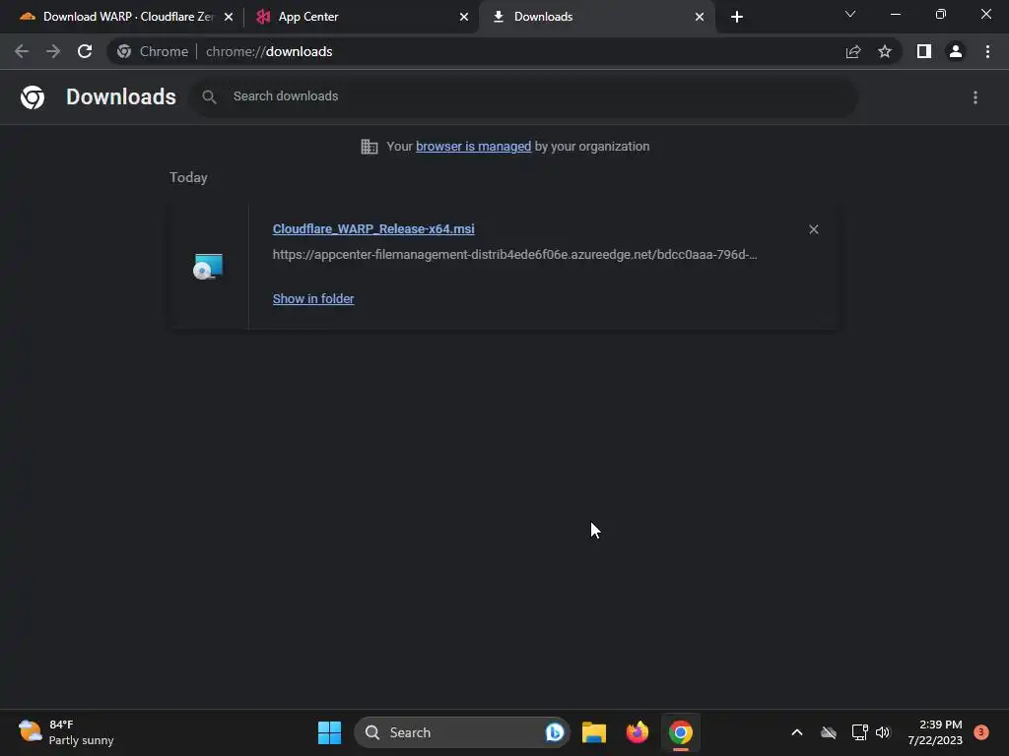Open Bing chat icon in taskbar search
The width and height of the screenshot is (1009, 756).
point(554,732)
